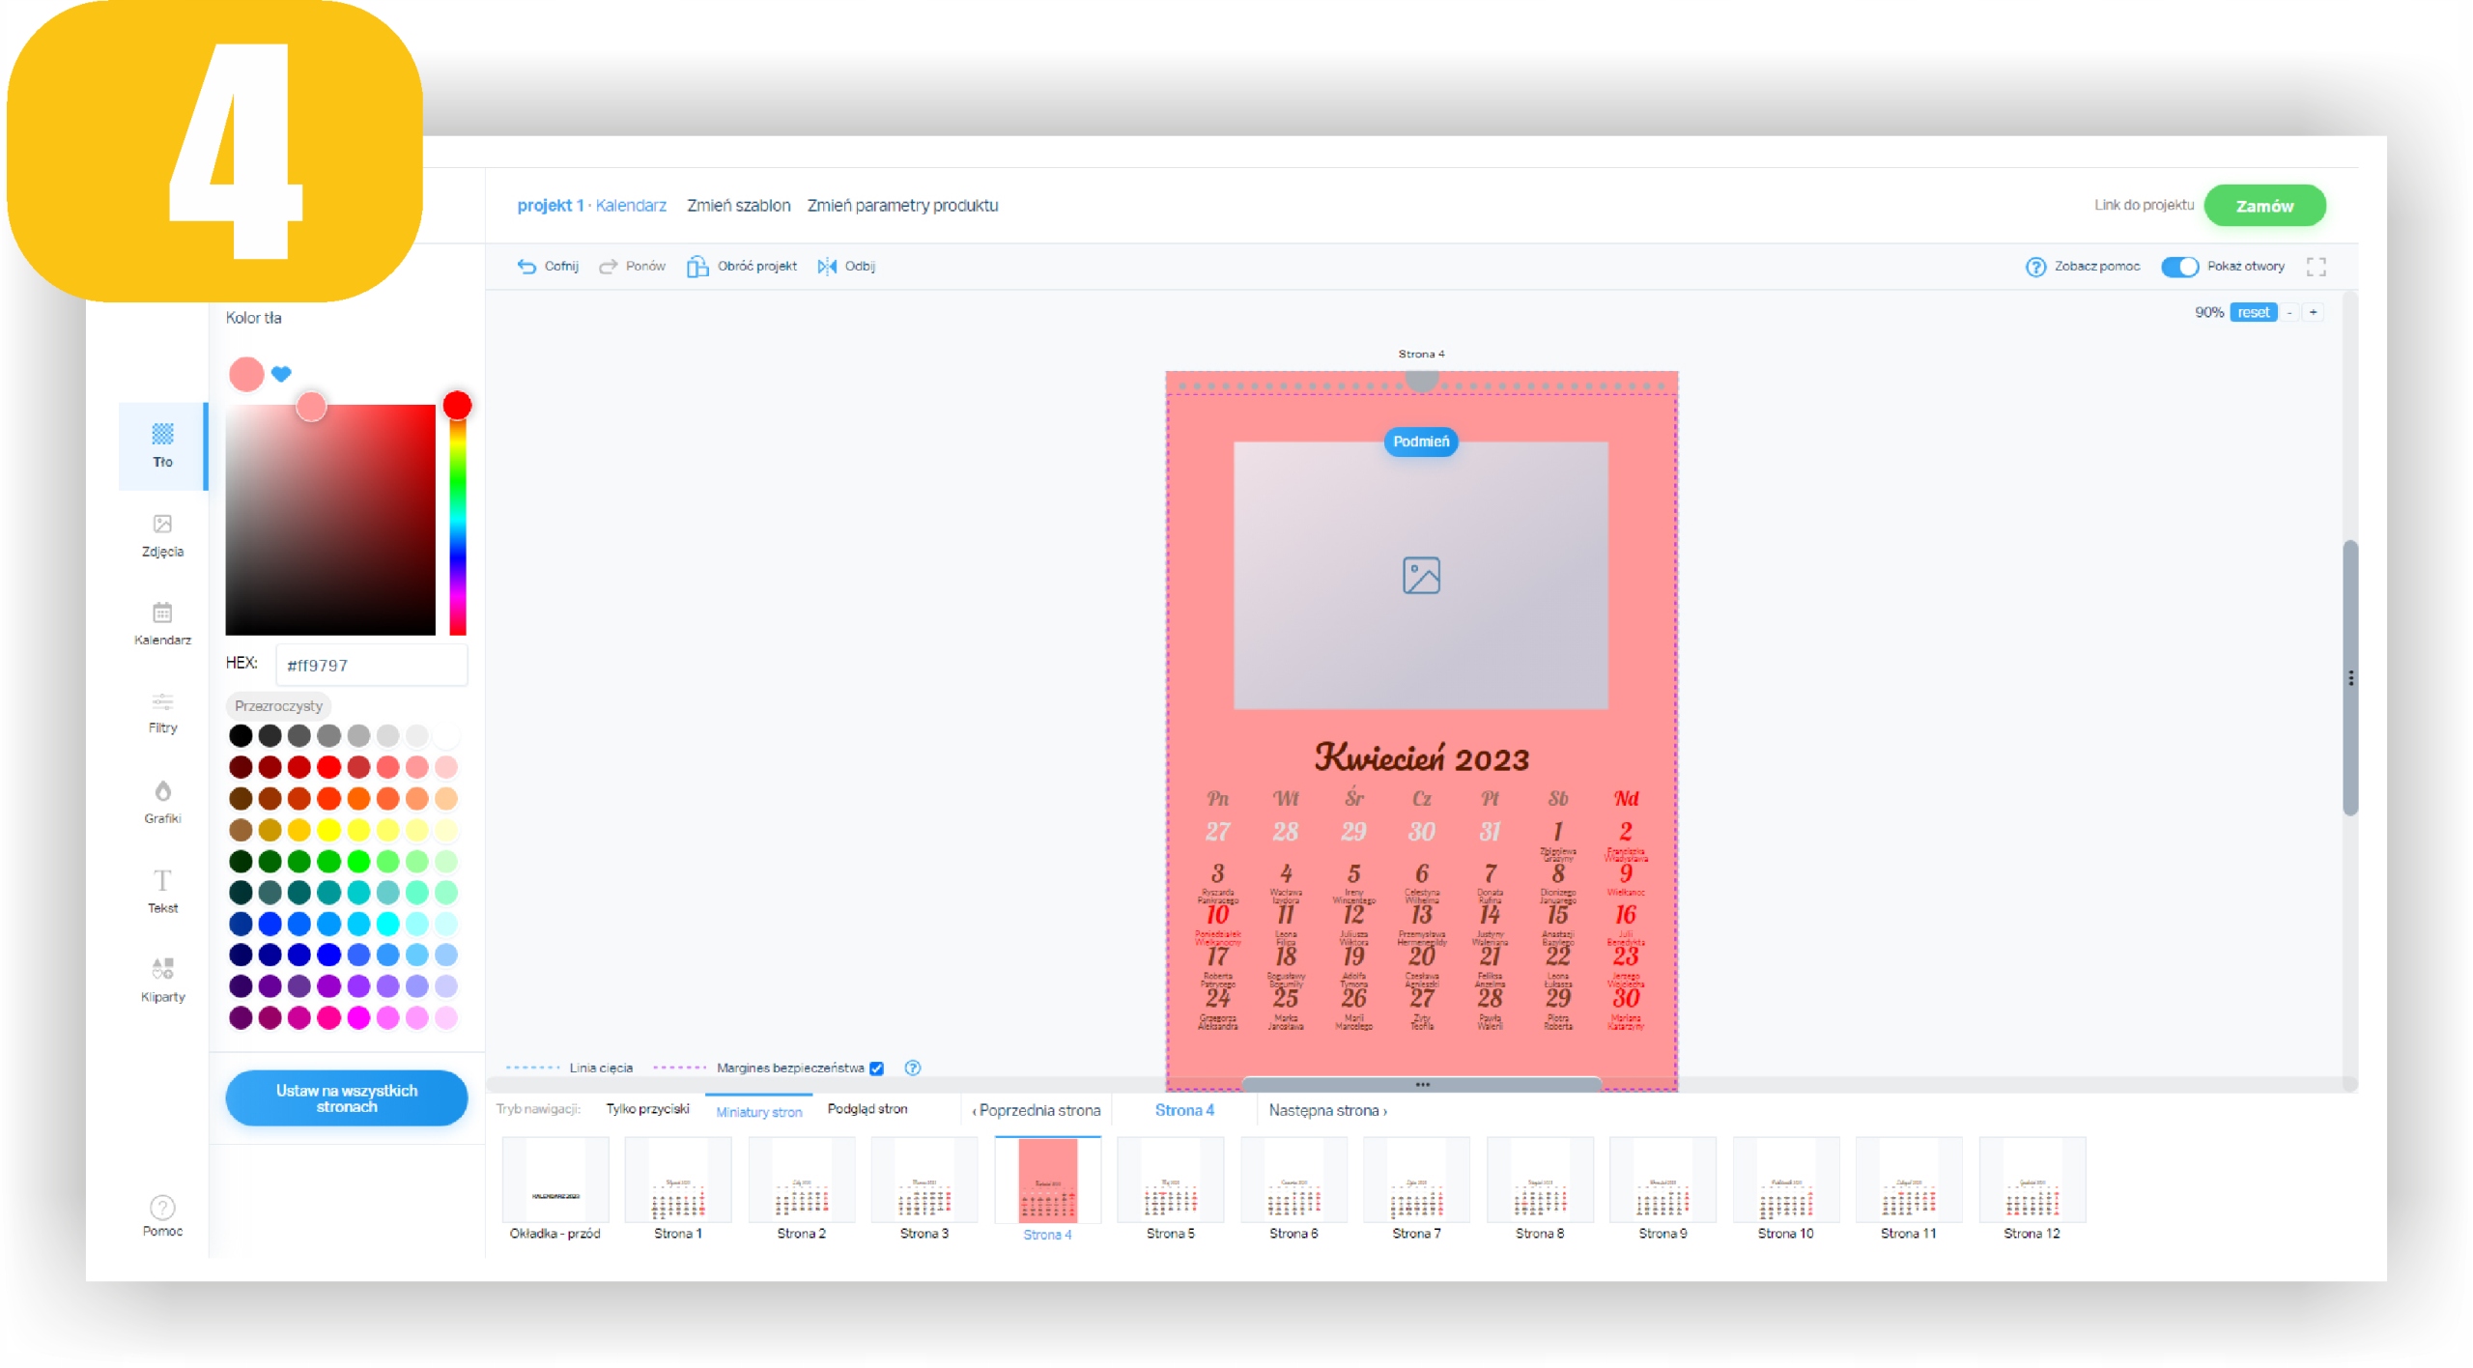Go to Poprzednia strona
This screenshot has width=2473, height=1368.
[1036, 1110]
